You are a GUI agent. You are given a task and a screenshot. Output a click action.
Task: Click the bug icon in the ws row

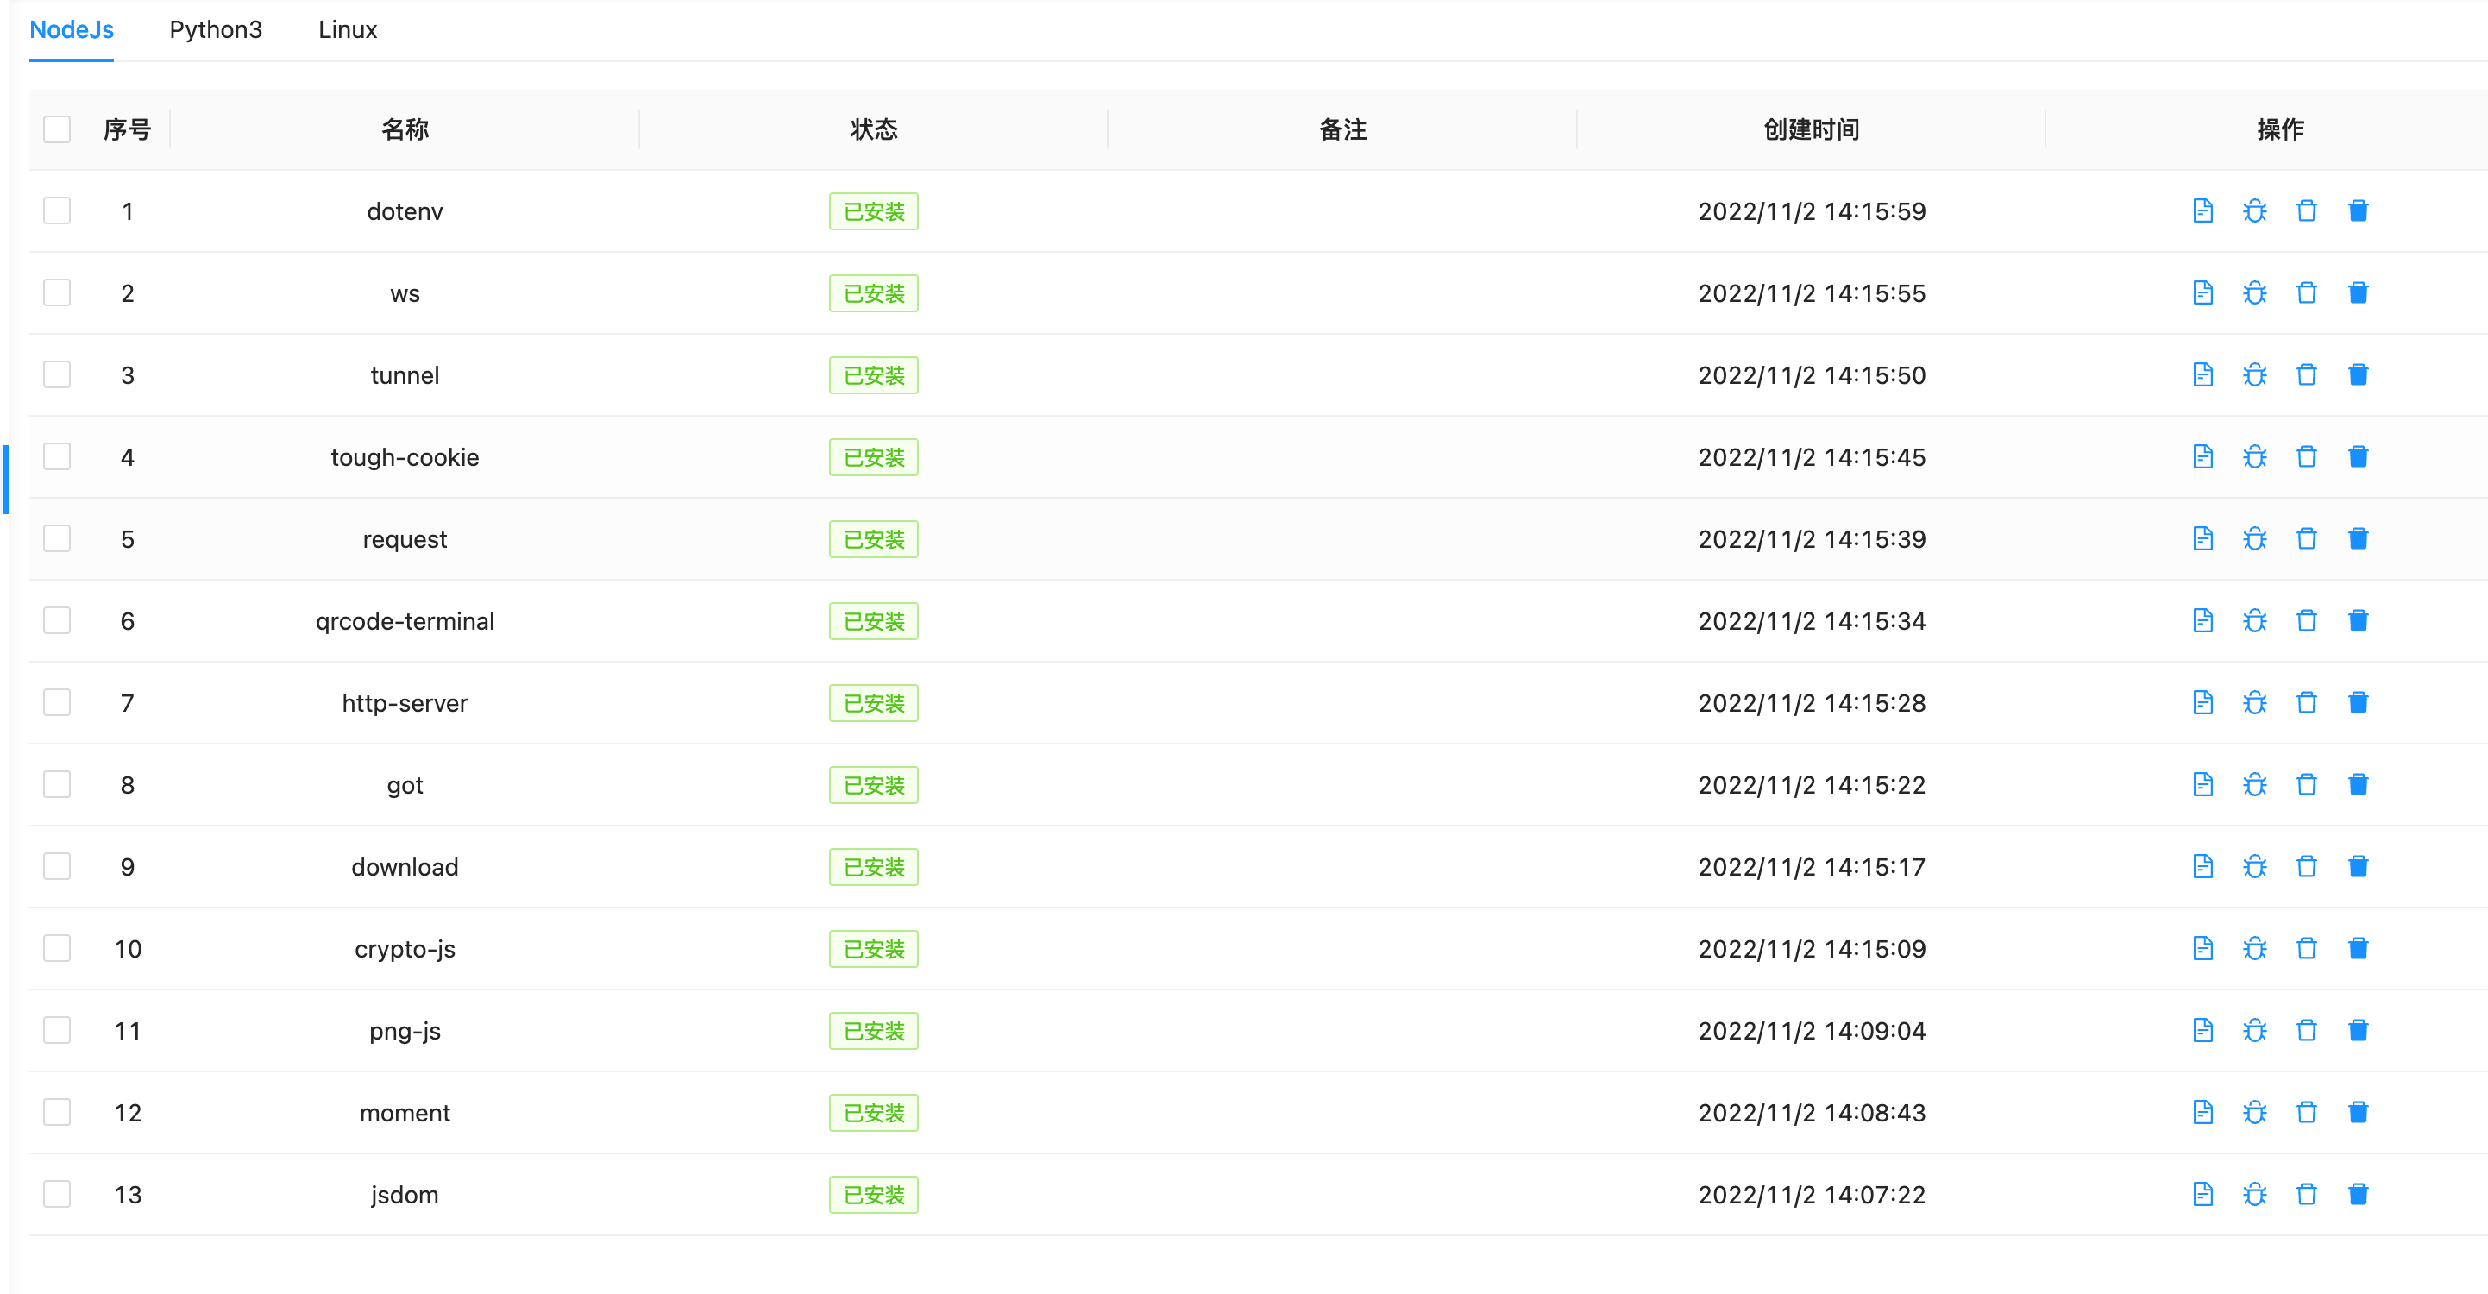click(2254, 292)
